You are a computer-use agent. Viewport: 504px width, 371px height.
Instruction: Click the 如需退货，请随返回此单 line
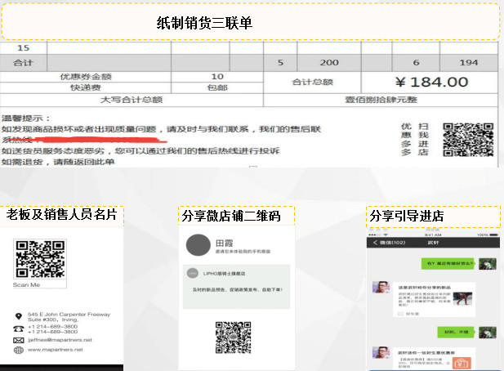click(x=58, y=162)
